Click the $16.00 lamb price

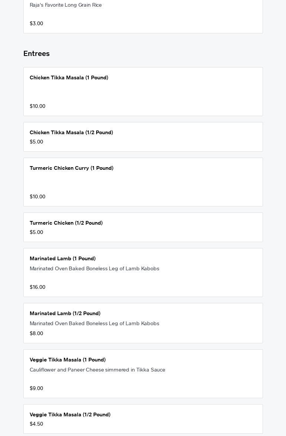pos(38,287)
